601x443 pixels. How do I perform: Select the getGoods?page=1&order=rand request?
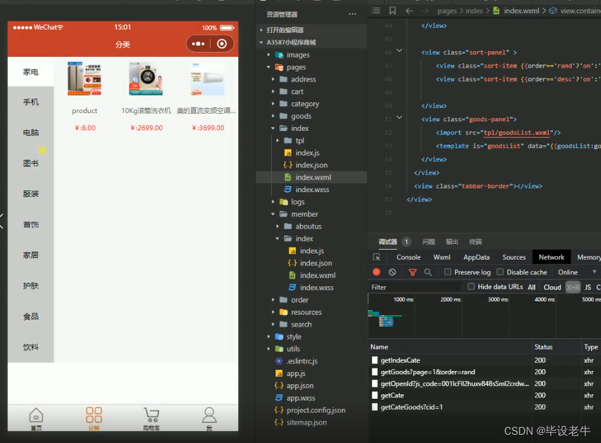(x=427, y=372)
